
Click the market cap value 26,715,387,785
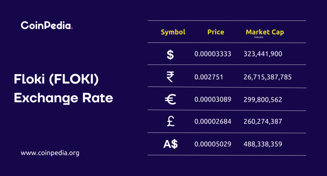click(x=267, y=77)
